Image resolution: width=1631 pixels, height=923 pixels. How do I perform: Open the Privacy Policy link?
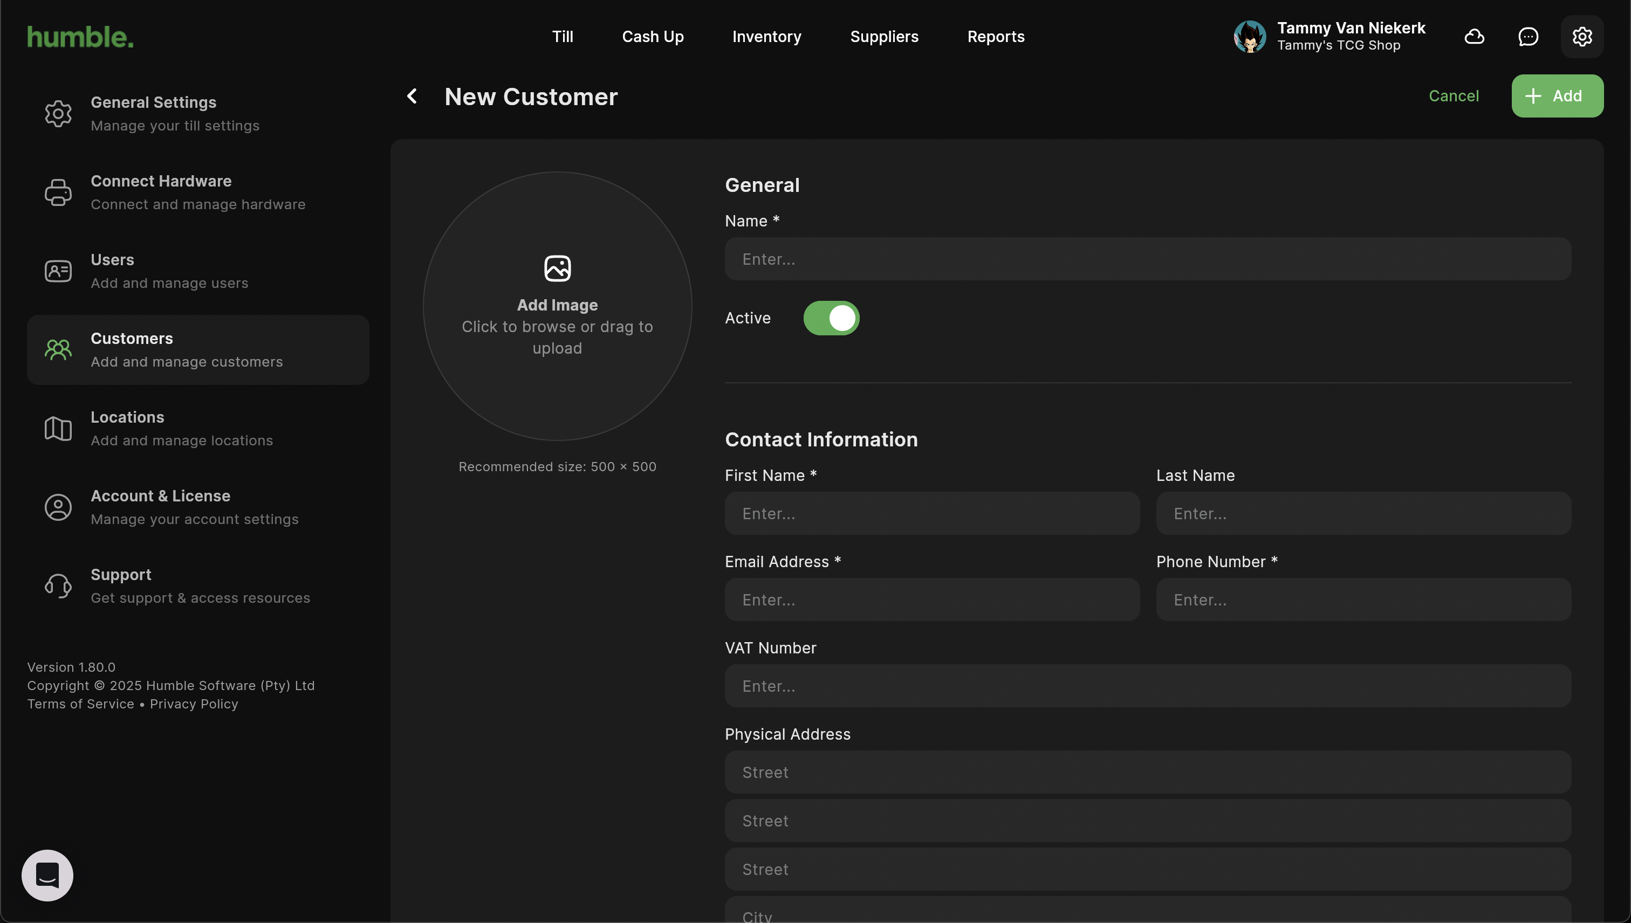[x=194, y=704]
